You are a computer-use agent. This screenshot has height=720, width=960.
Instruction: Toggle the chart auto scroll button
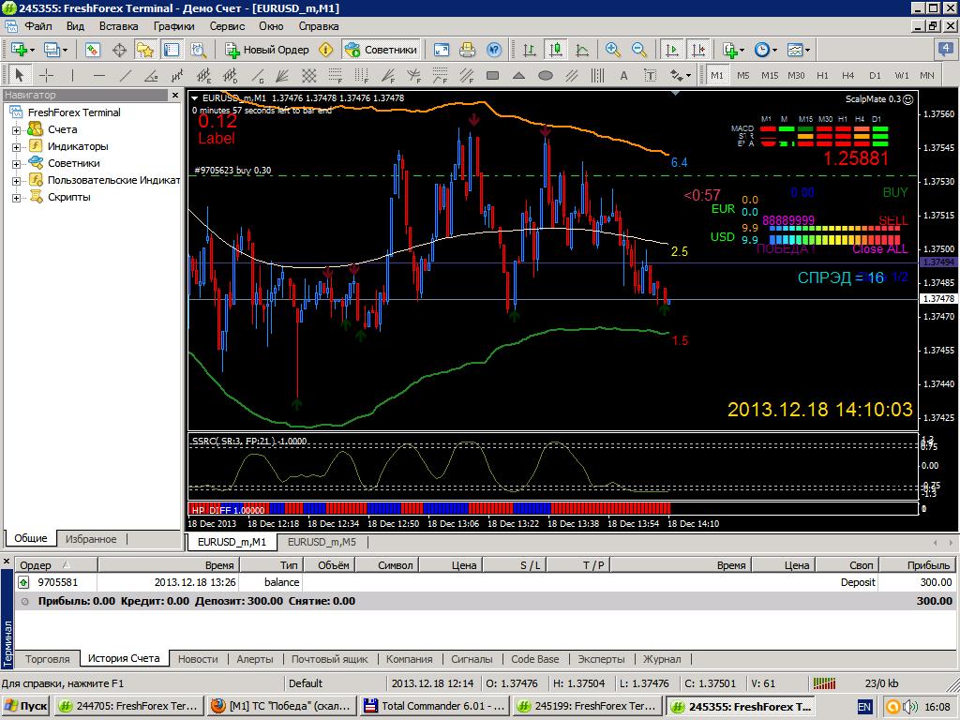(671, 50)
